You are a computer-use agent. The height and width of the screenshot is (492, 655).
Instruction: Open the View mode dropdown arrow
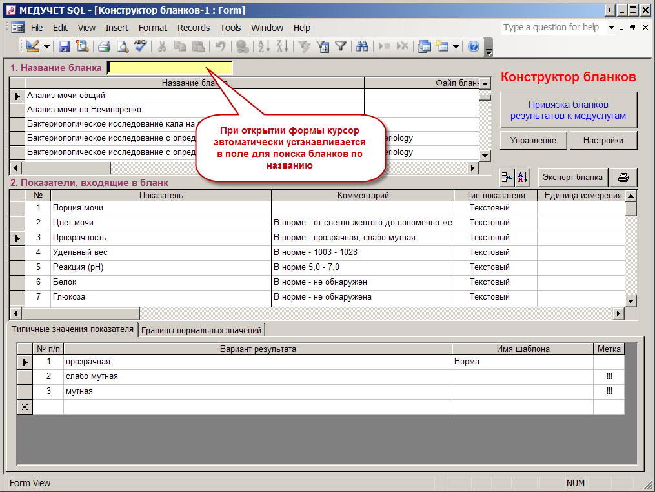pyautogui.click(x=46, y=46)
